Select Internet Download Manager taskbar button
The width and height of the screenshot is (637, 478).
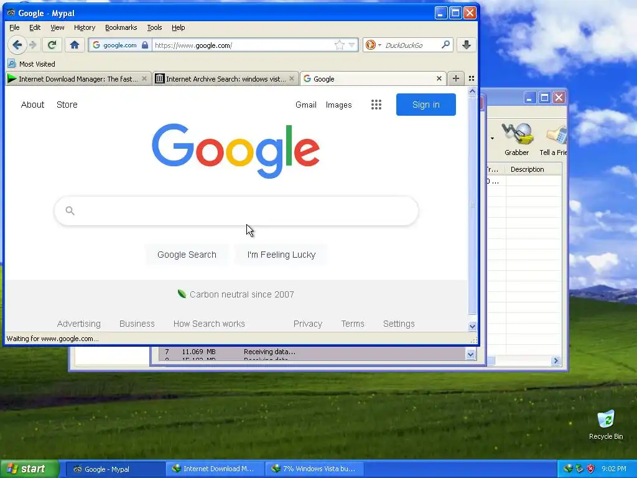(x=215, y=469)
